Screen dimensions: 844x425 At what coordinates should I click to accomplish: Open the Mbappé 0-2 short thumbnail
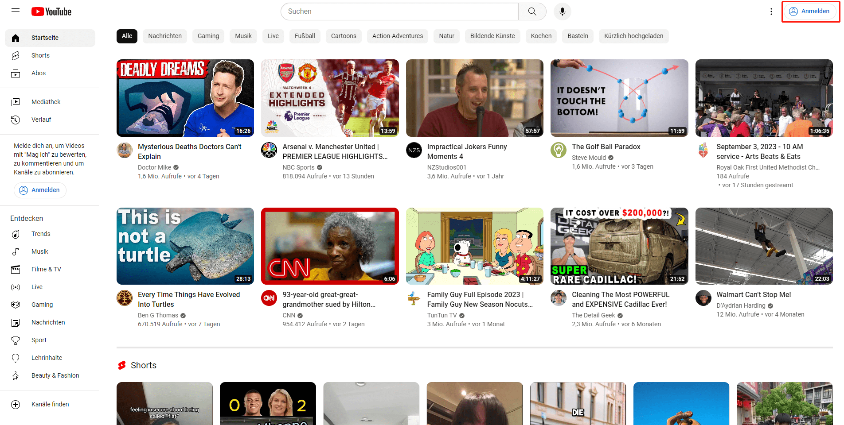click(268, 404)
